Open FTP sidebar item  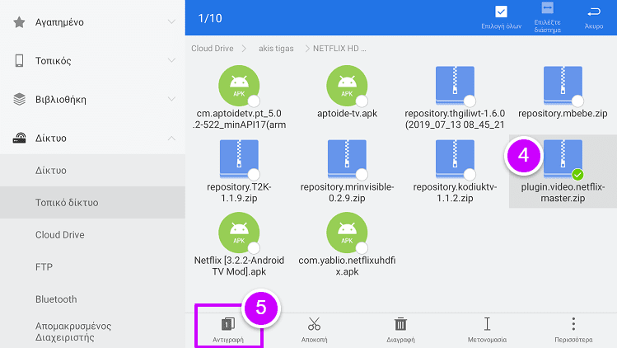click(x=92, y=267)
